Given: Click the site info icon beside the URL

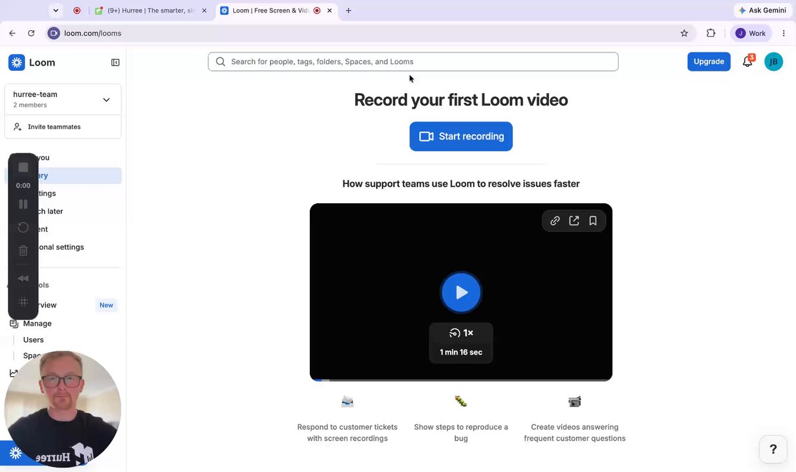Looking at the screenshot, I should pos(54,33).
